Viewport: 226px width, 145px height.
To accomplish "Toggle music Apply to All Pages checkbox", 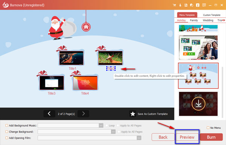I will click(118, 125).
